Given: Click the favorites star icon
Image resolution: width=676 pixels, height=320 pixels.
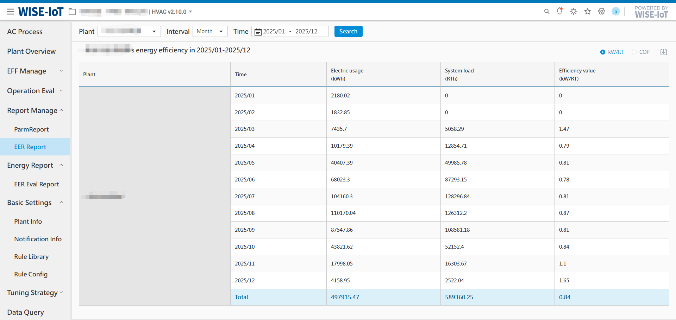Looking at the screenshot, I should point(588,12).
